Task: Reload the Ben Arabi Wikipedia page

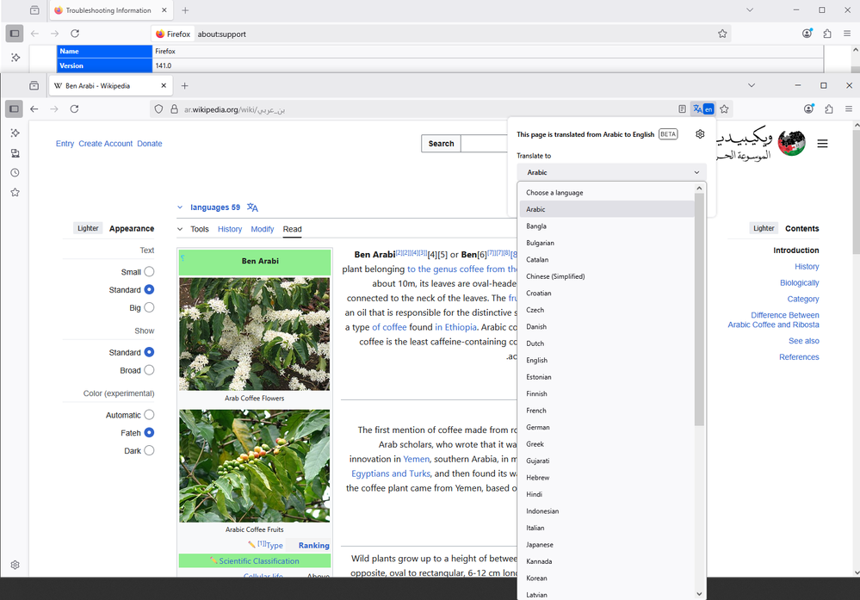Action: (75, 109)
